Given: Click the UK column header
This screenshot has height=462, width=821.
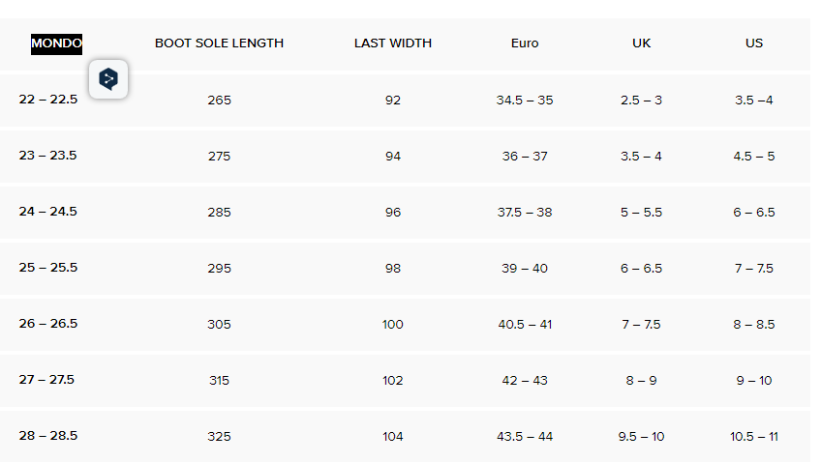Looking at the screenshot, I should coord(641,43).
